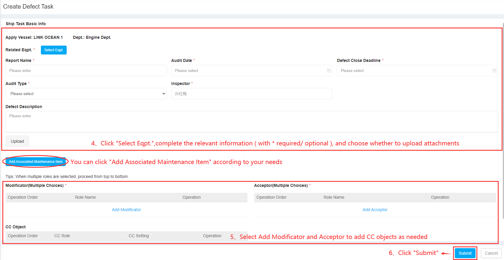Image resolution: width=504 pixels, height=260 pixels.
Task: Click the Acceptor Operation Order column header
Action: point(271,197)
